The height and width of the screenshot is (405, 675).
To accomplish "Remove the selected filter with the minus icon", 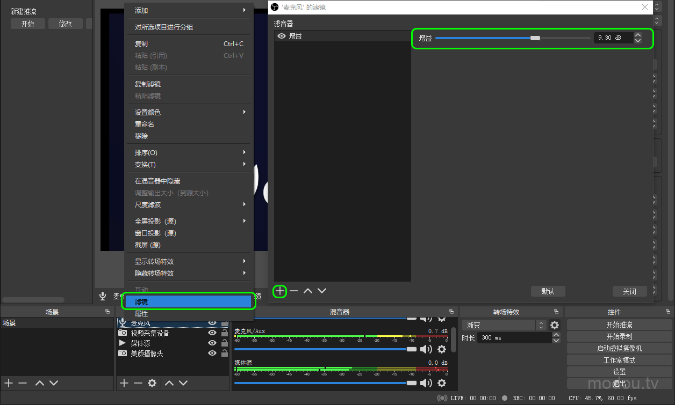I will 294,291.
